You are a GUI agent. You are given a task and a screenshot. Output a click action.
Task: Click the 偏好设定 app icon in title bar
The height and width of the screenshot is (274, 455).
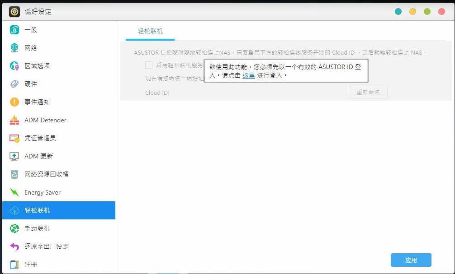14,11
